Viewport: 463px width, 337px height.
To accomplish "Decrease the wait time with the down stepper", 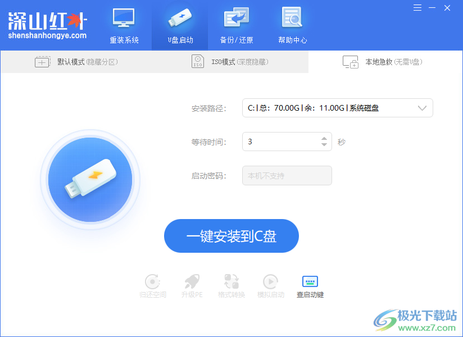I will 324,145.
